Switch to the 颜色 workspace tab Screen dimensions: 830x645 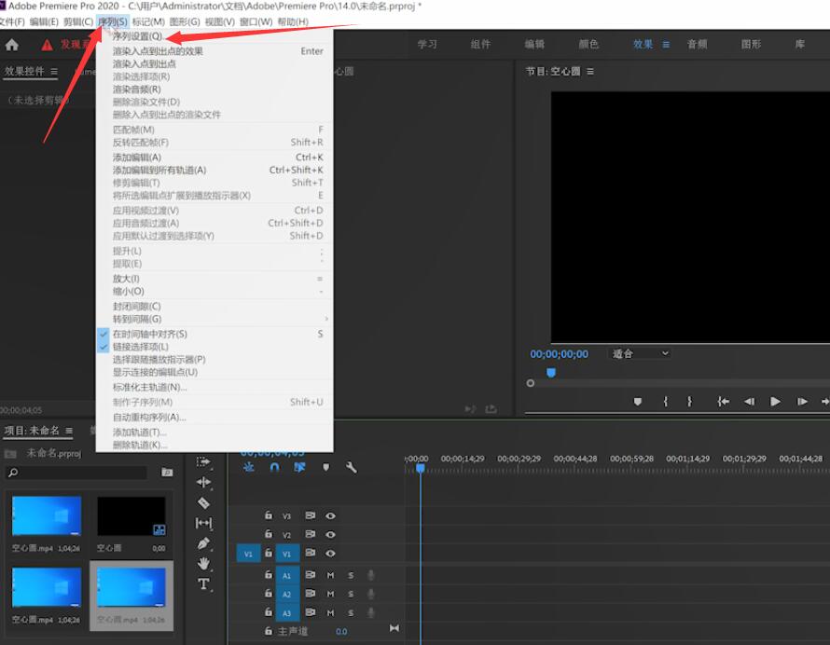click(x=588, y=45)
